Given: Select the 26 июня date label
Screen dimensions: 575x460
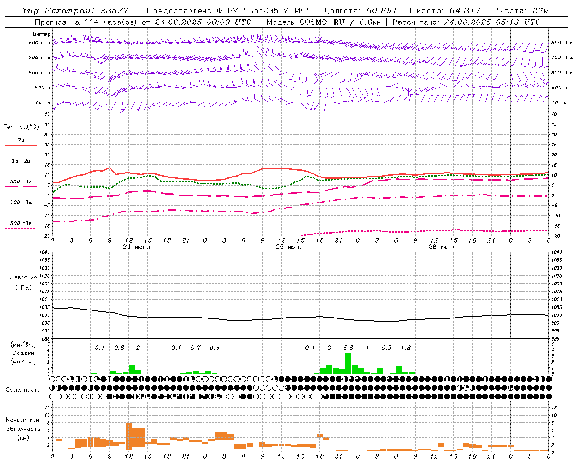Looking at the screenshot, I should [442, 247].
